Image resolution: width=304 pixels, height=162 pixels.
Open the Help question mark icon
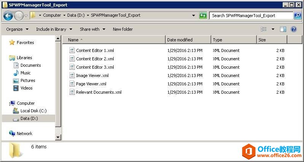point(294,29)
